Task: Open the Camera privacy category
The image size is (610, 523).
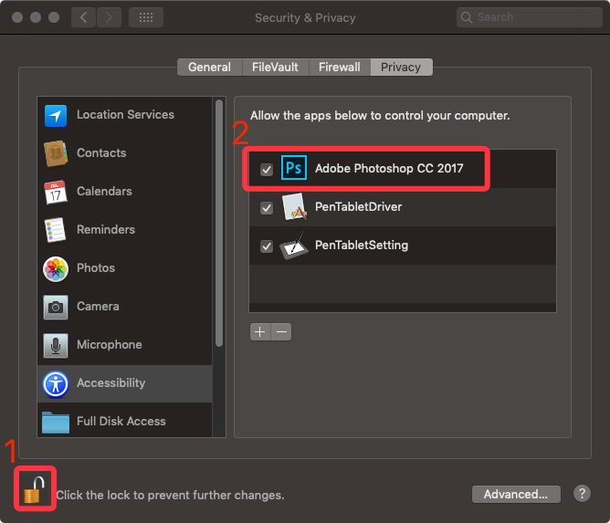Action: tap(125, 307)
